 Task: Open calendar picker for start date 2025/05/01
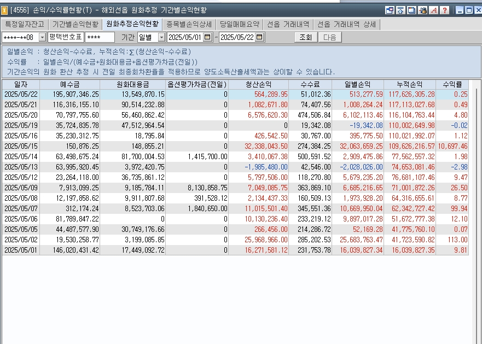(207, 37)
